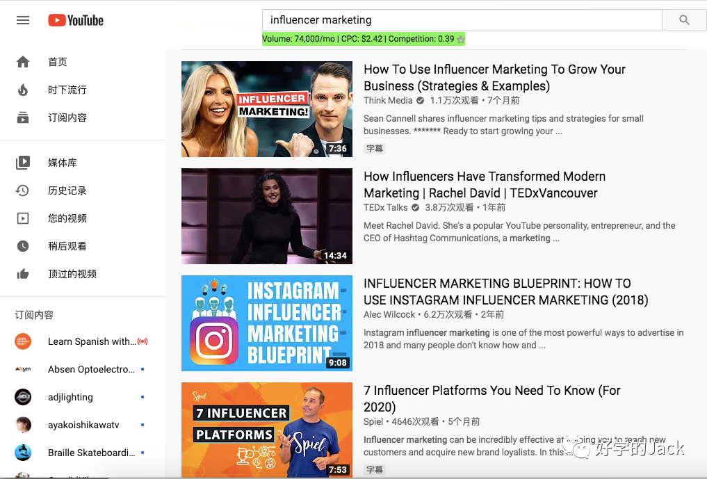Play the 7 Influencer Platforms thumbnail
Viewport: 707px width, 479px height.
(267, 430)
